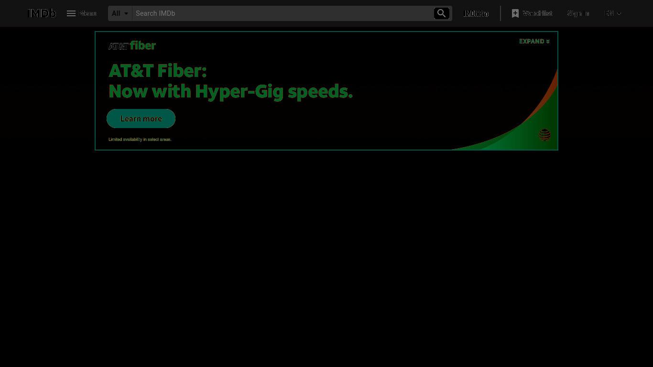Image resolution: width=653 pixels, height=367 pixels.
Task: Open the IMDbPro link
Action: [476, 13]
